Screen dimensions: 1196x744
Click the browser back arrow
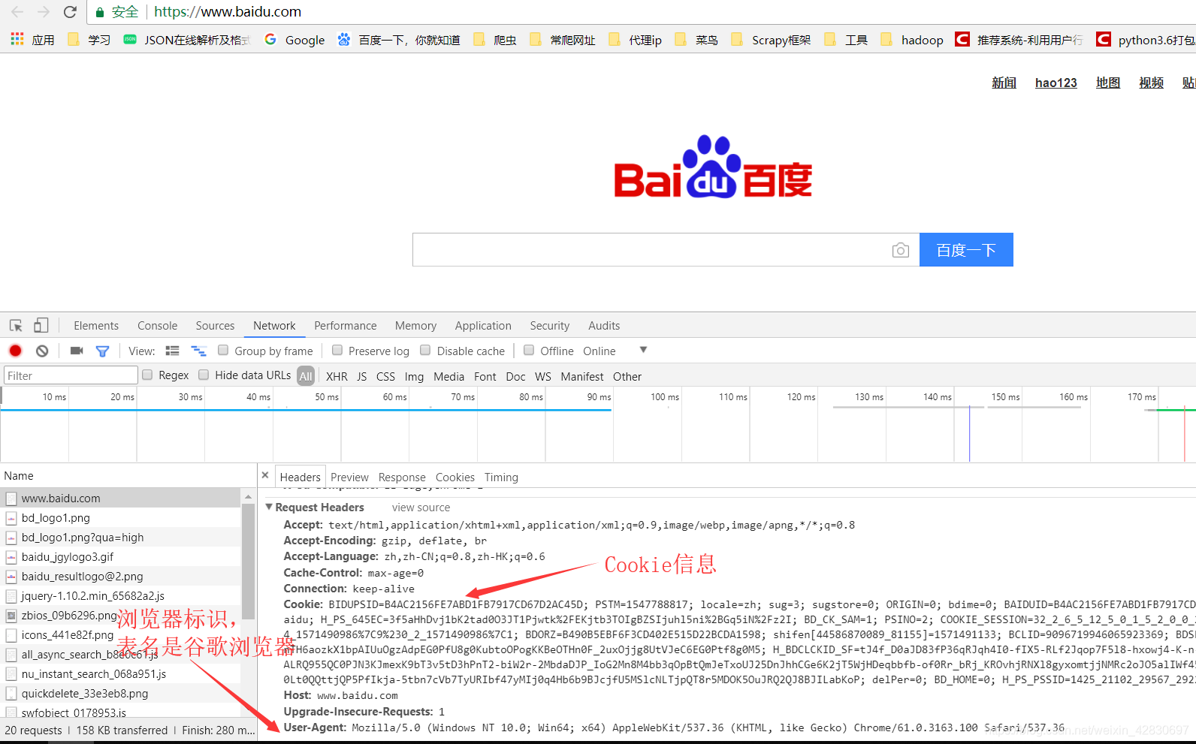17,12
